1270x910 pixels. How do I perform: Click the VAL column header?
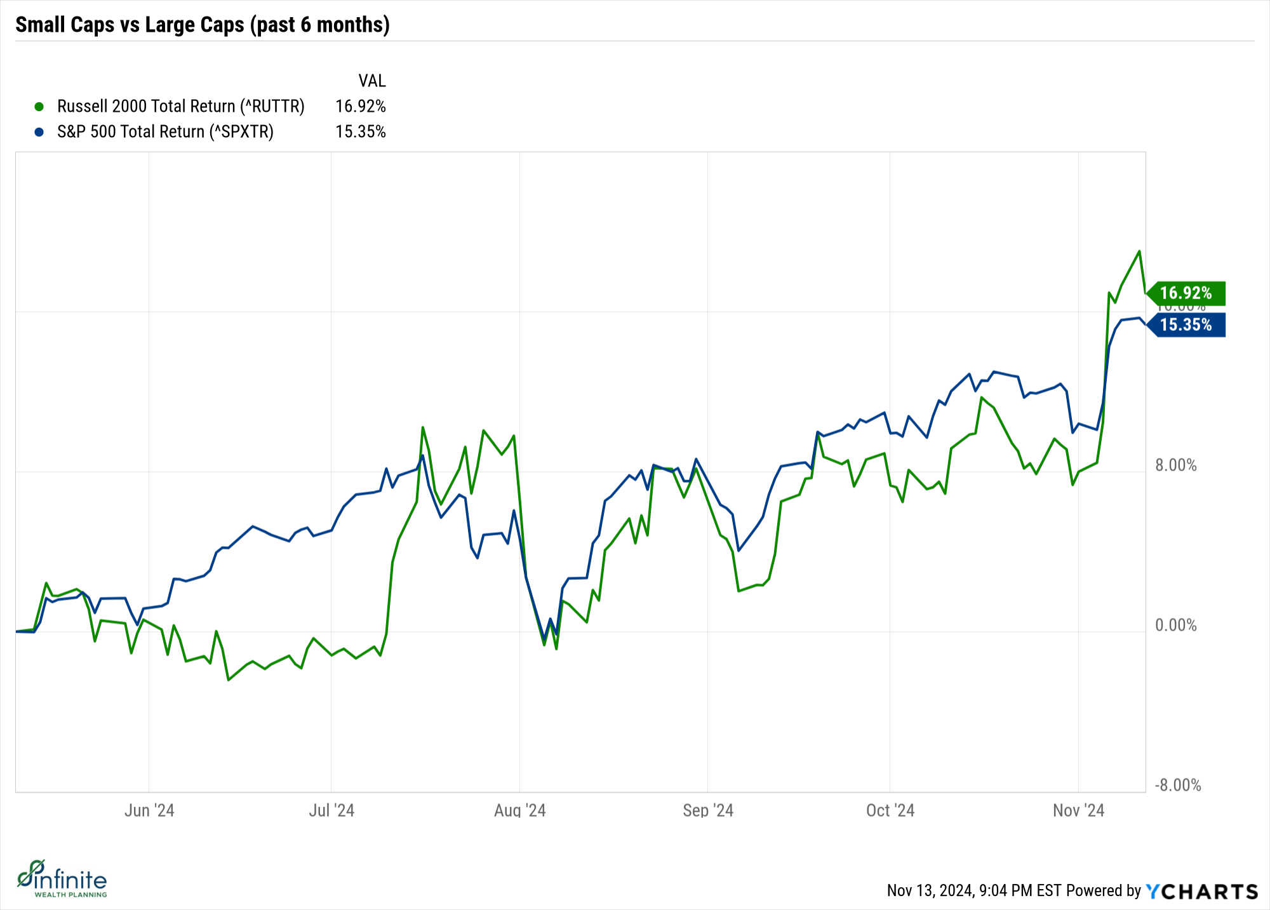point(372,81)
